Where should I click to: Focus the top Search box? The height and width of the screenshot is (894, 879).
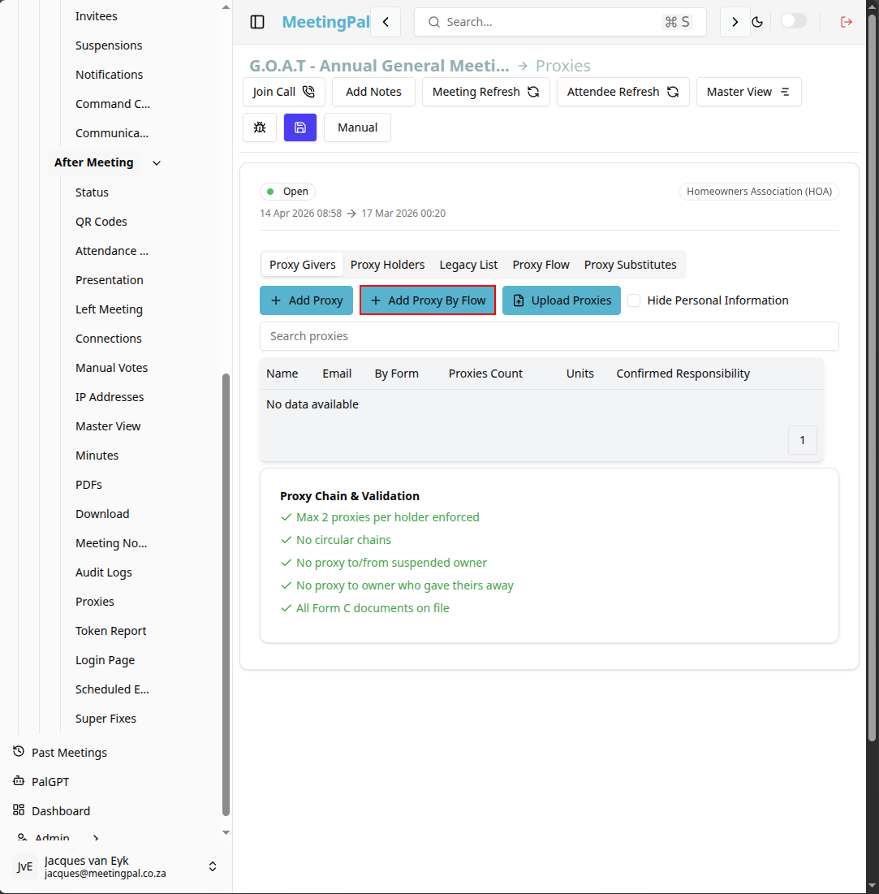(560, 22)
